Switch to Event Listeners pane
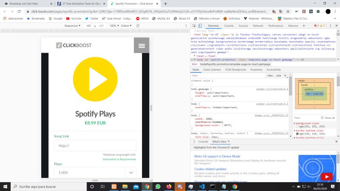 212,70
